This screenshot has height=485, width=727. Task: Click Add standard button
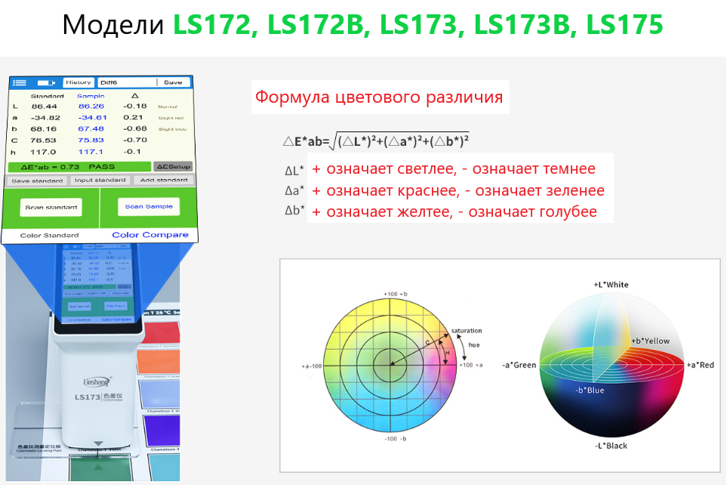click(164, 180)
